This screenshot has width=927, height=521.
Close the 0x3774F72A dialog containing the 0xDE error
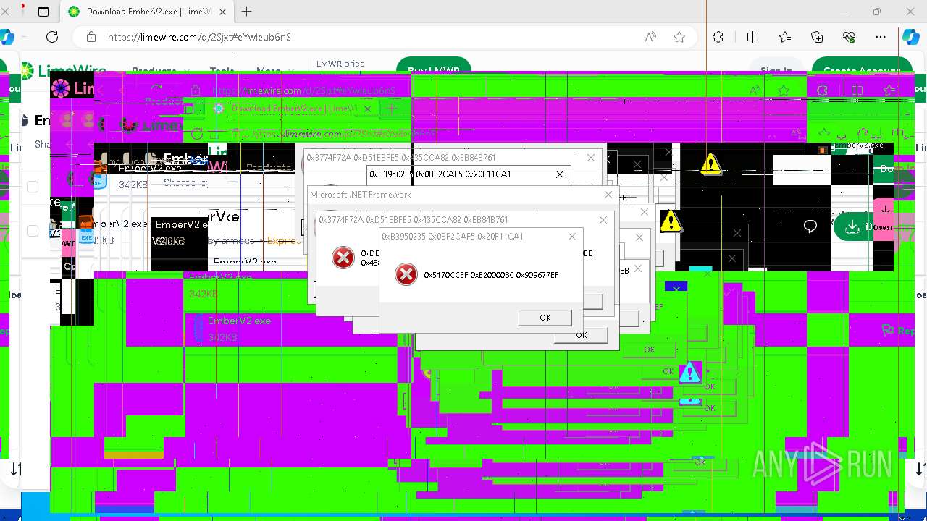(603, 220)
